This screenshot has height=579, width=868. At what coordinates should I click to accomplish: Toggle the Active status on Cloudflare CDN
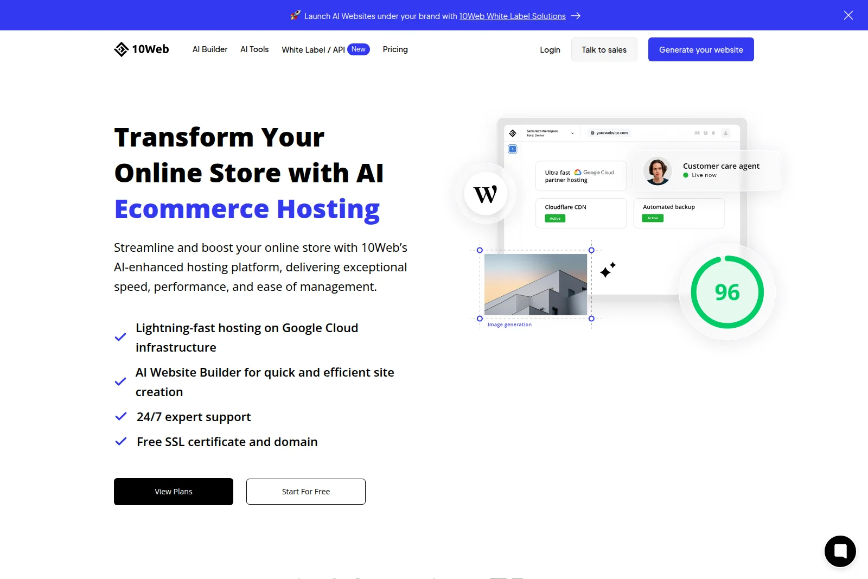tap(555, 218)
